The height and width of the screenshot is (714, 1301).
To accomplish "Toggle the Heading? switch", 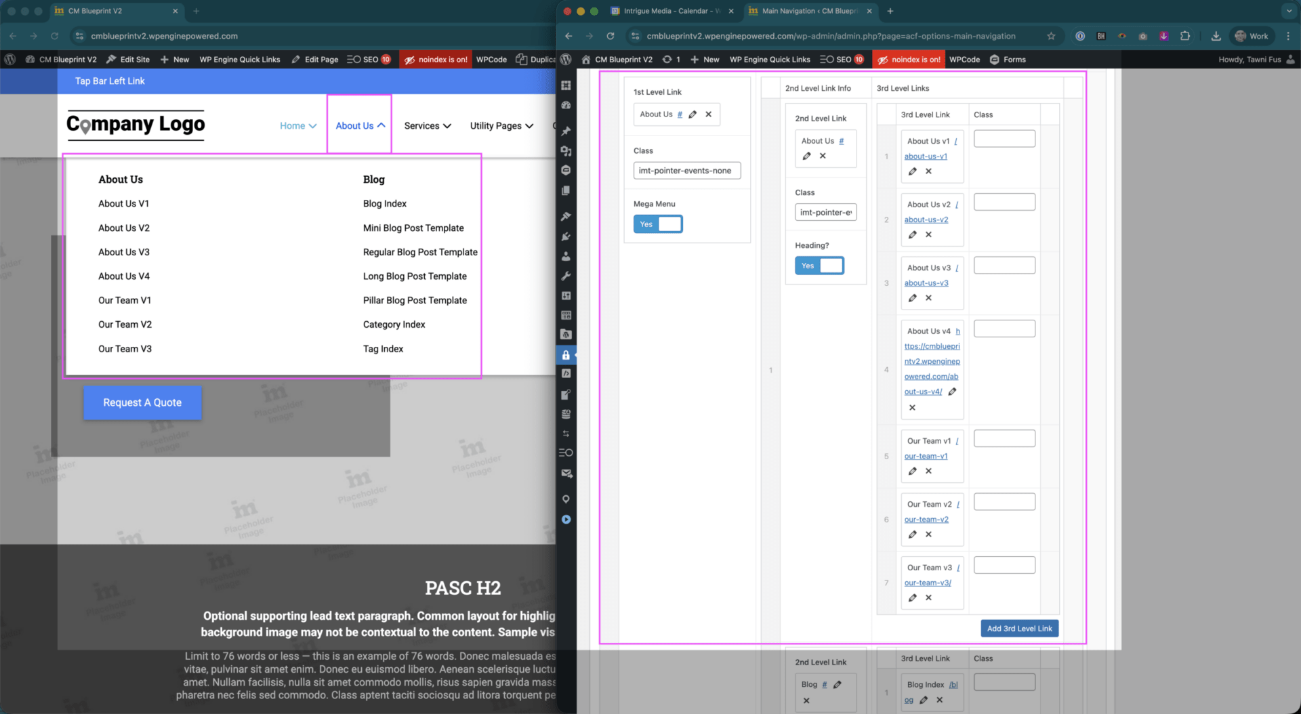I will 819,266.
